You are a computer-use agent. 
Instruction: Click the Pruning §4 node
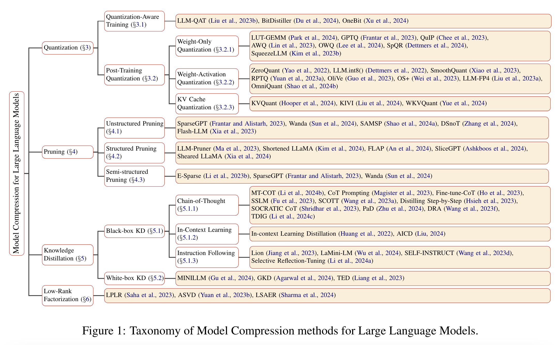(67, 152)
